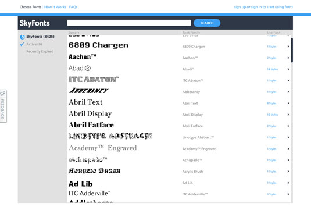Select the ITC Abaton family name text
Screen dimensions: 311x210
[x=193, y=81]
